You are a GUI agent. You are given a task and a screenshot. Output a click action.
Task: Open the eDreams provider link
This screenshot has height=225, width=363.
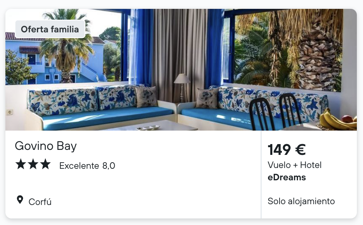[286, 178]
